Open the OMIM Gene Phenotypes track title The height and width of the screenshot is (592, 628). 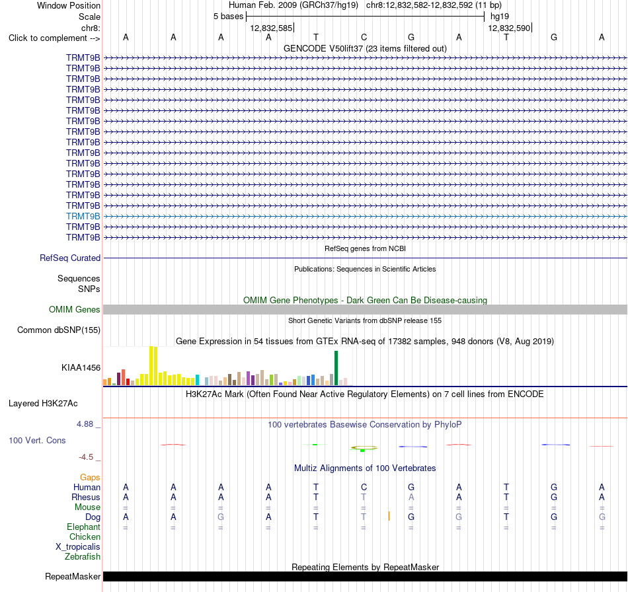(x=365, y=300)
